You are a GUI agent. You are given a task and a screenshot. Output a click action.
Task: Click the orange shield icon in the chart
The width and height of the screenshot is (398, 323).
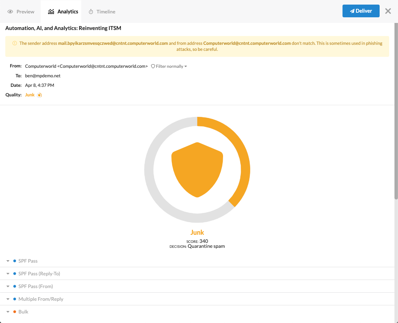pos(197,169)
